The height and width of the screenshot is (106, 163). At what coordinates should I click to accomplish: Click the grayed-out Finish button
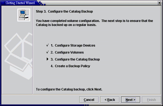[151, 100]
